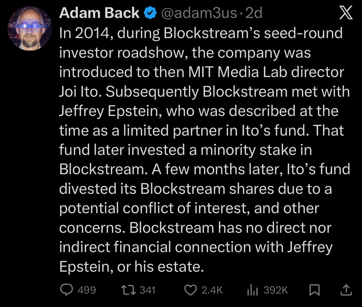The height and width of the screenshot is (307, 362).
Task: Click "MIT Media Lab" text in the tweet
Action: click(237, 72)
